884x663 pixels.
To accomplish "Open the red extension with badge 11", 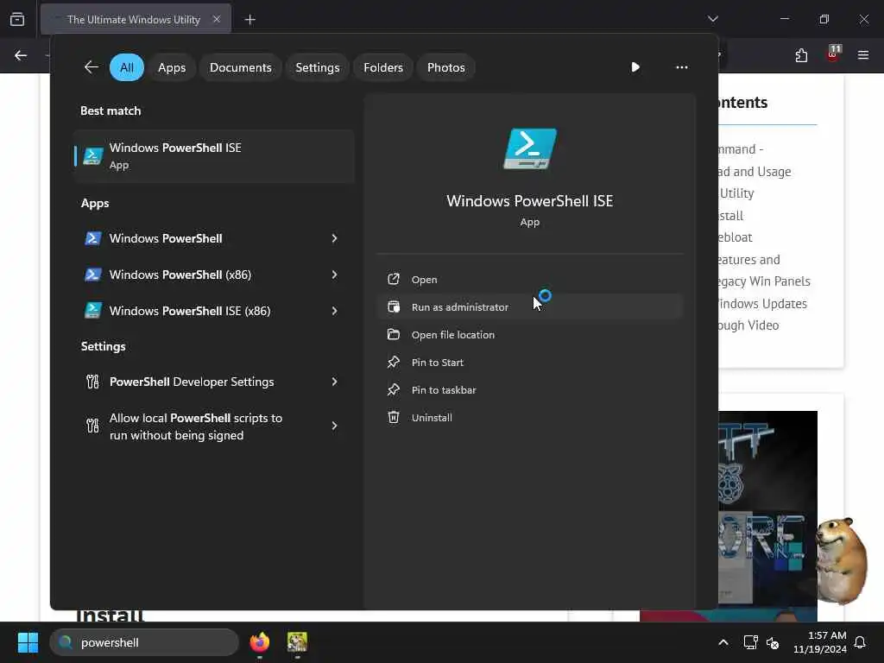I will pyautogui.click(x=833, y=54).
